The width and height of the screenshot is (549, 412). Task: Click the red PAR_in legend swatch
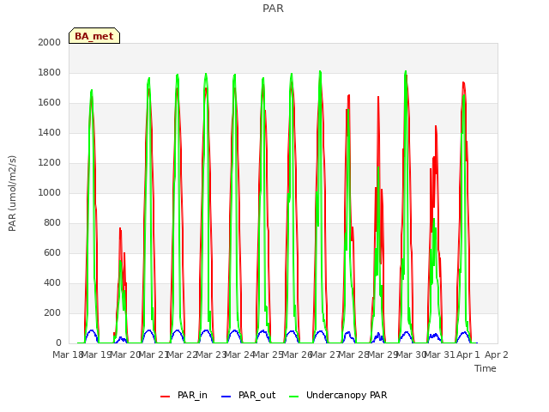pos(165,397)
